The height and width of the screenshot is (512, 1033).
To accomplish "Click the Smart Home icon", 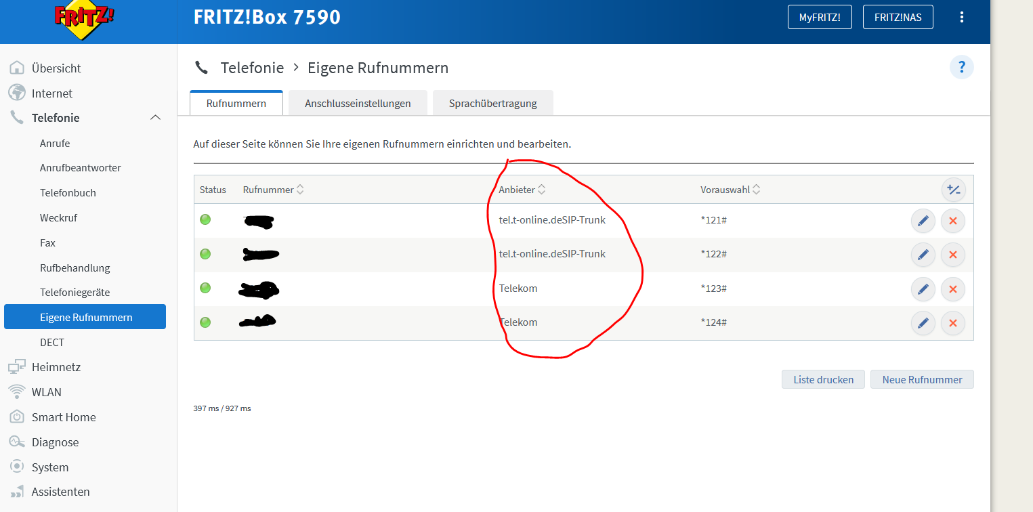I will [x=17, y=417].
